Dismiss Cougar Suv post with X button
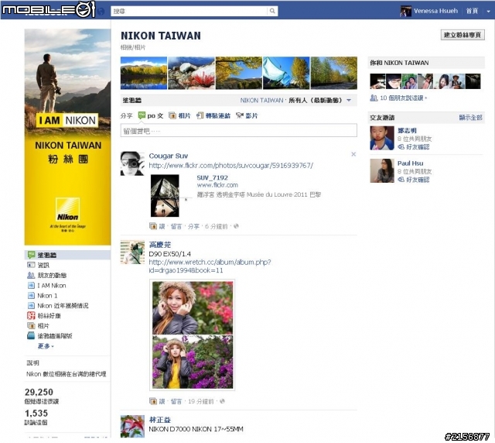 pos(353,154)
